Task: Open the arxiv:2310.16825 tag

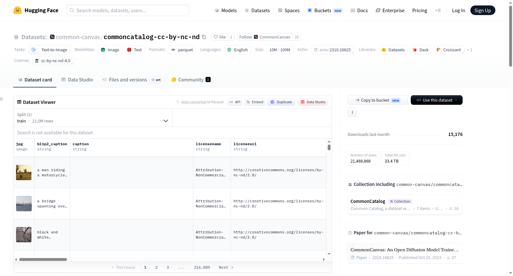Action: coord(332,50)
